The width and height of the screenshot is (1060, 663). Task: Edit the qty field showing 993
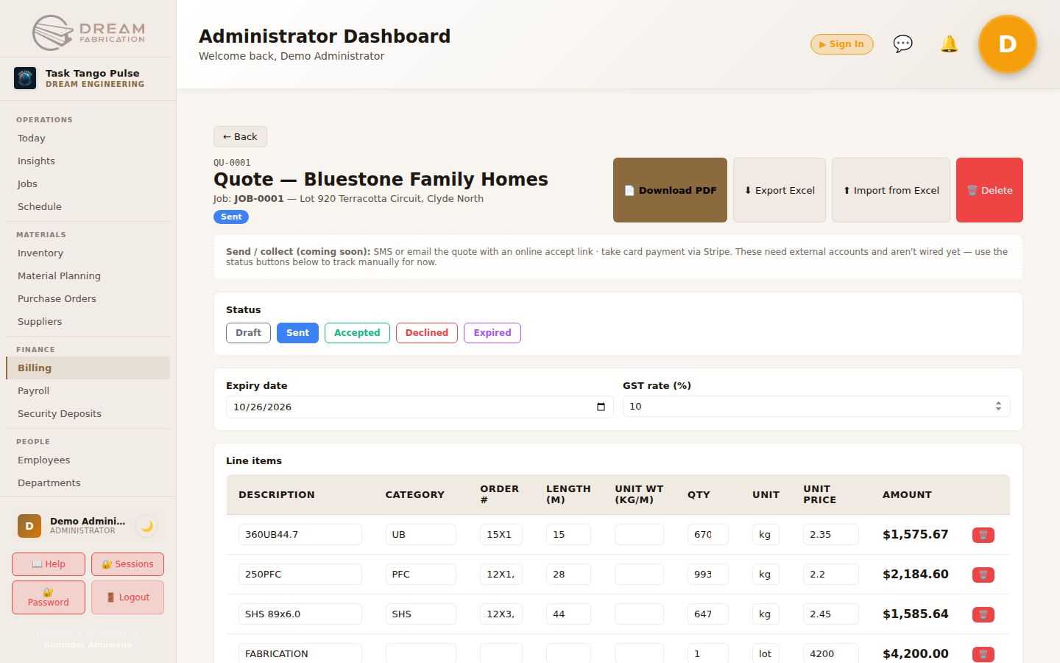pyautogui.click(x=708, y=575)
